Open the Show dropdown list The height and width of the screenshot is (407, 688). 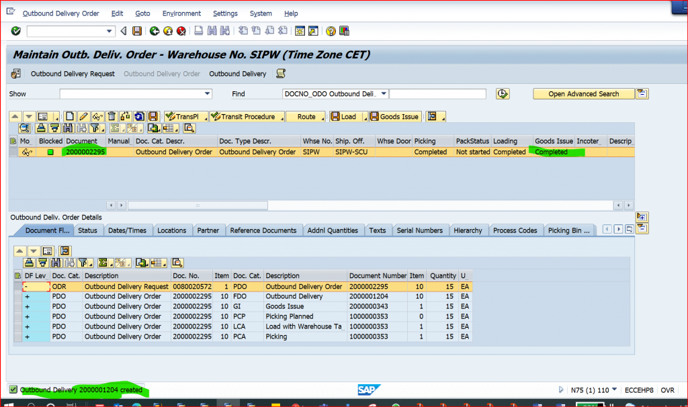[207, 94]
